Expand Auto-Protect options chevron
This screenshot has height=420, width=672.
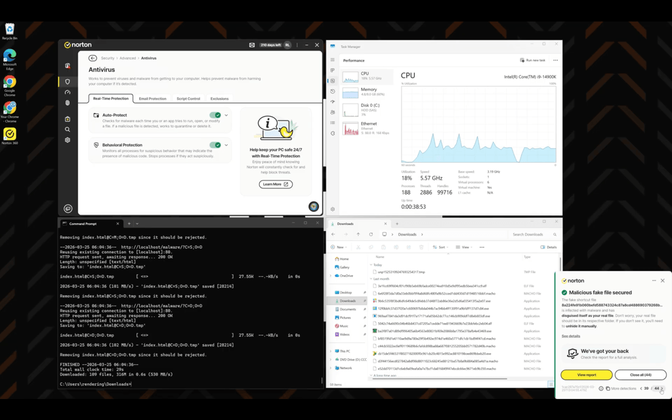pyautogui.click(x=226, y=115)
